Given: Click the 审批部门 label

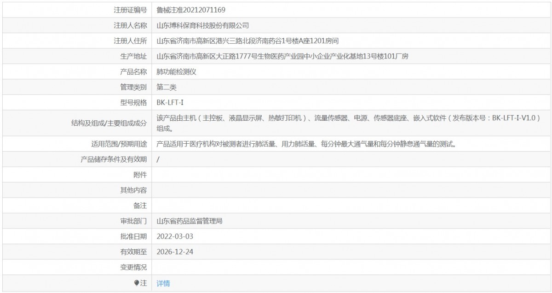Looking at the screenshot, I should [x=133, y=221].
